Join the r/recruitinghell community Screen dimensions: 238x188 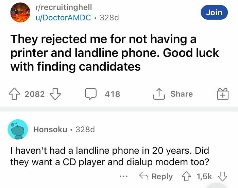(x=214, y=12)
